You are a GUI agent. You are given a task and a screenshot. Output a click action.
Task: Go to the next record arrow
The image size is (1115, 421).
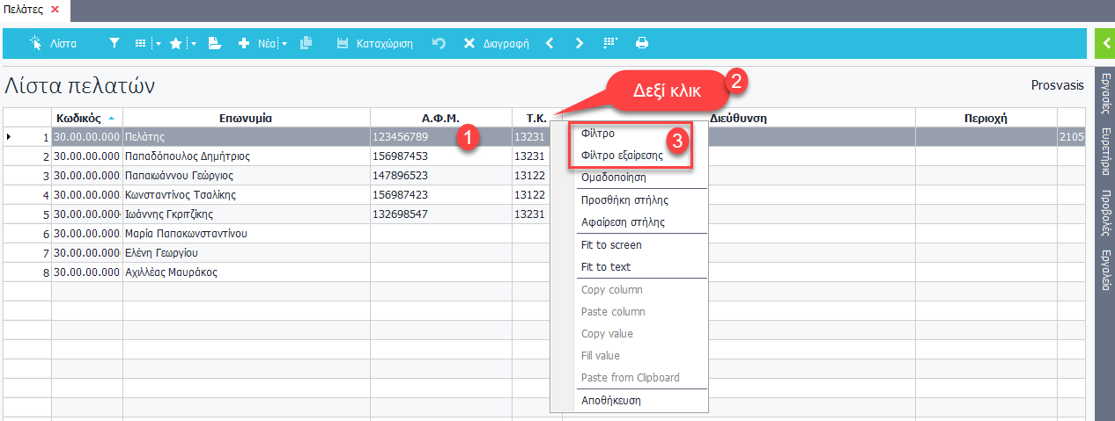click(x=579, y=43)
